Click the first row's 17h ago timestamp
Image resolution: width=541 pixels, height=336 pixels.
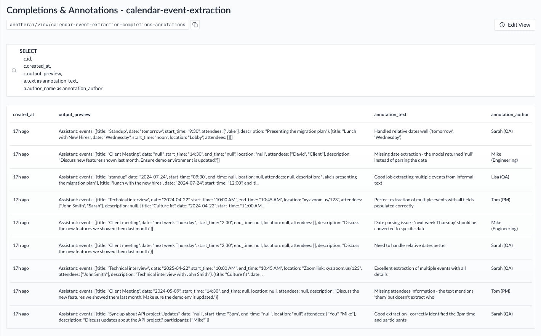point(21,131)
